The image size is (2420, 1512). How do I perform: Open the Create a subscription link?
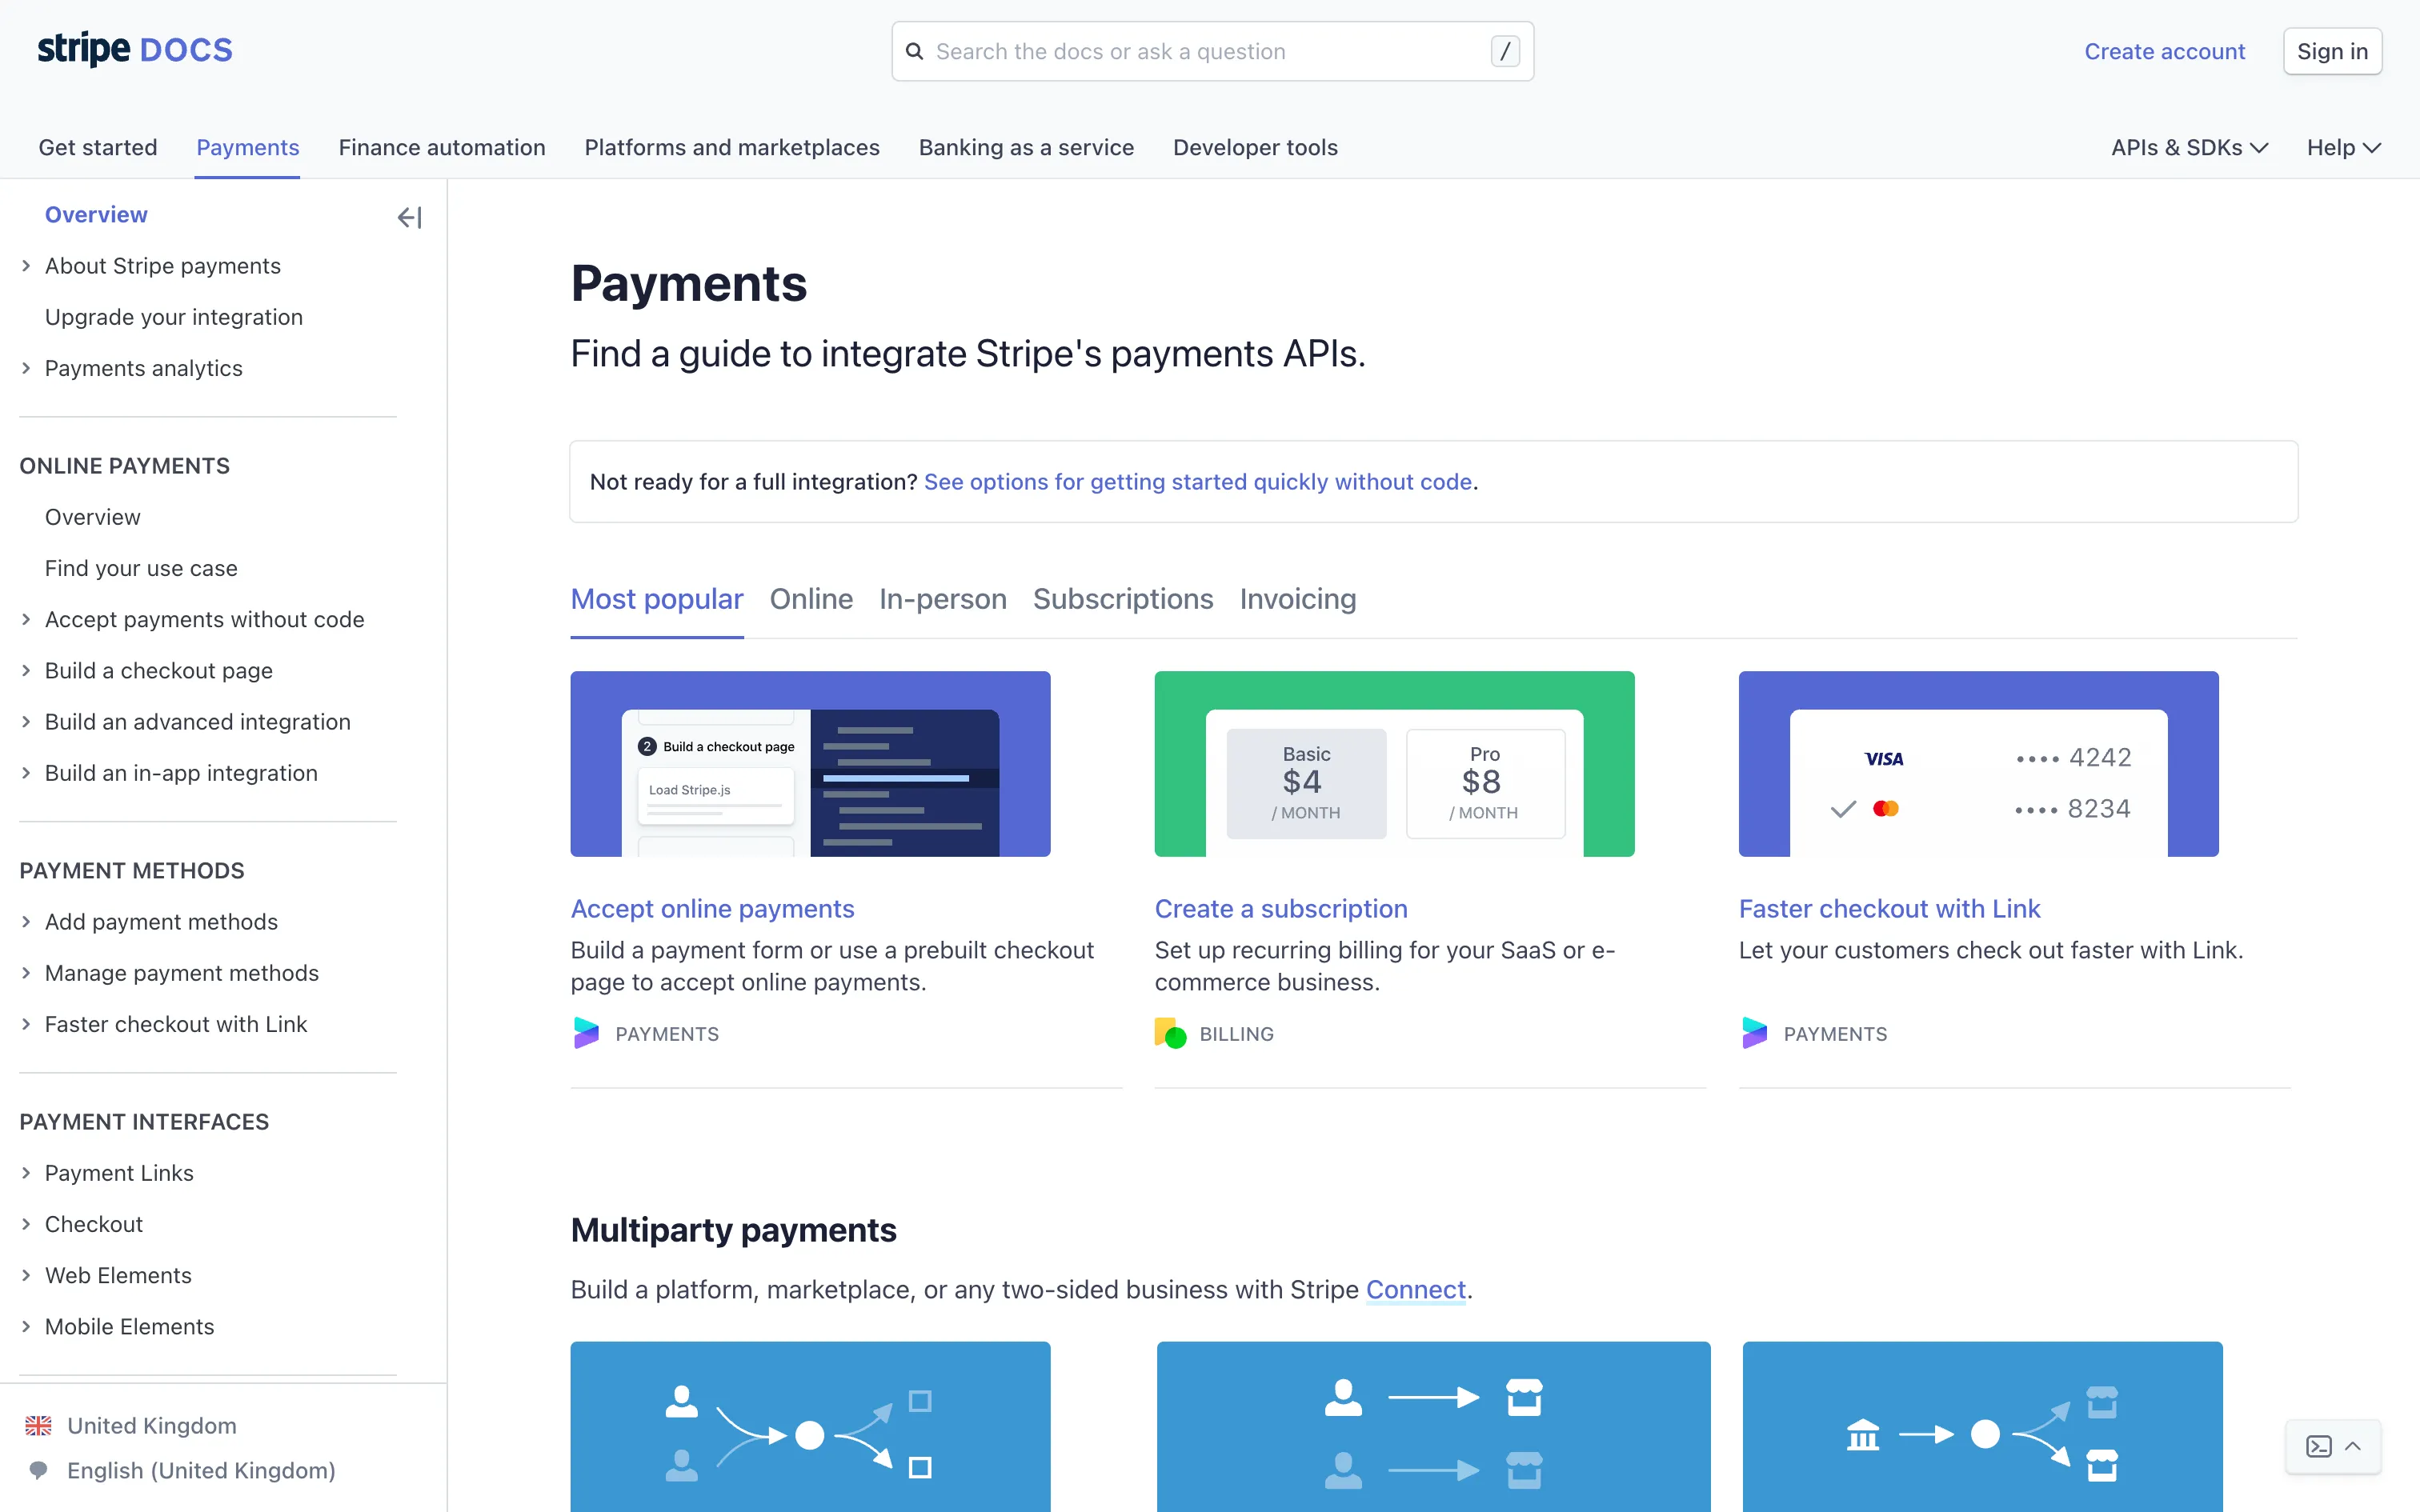pyautogui.click(x=1280, y=908)
